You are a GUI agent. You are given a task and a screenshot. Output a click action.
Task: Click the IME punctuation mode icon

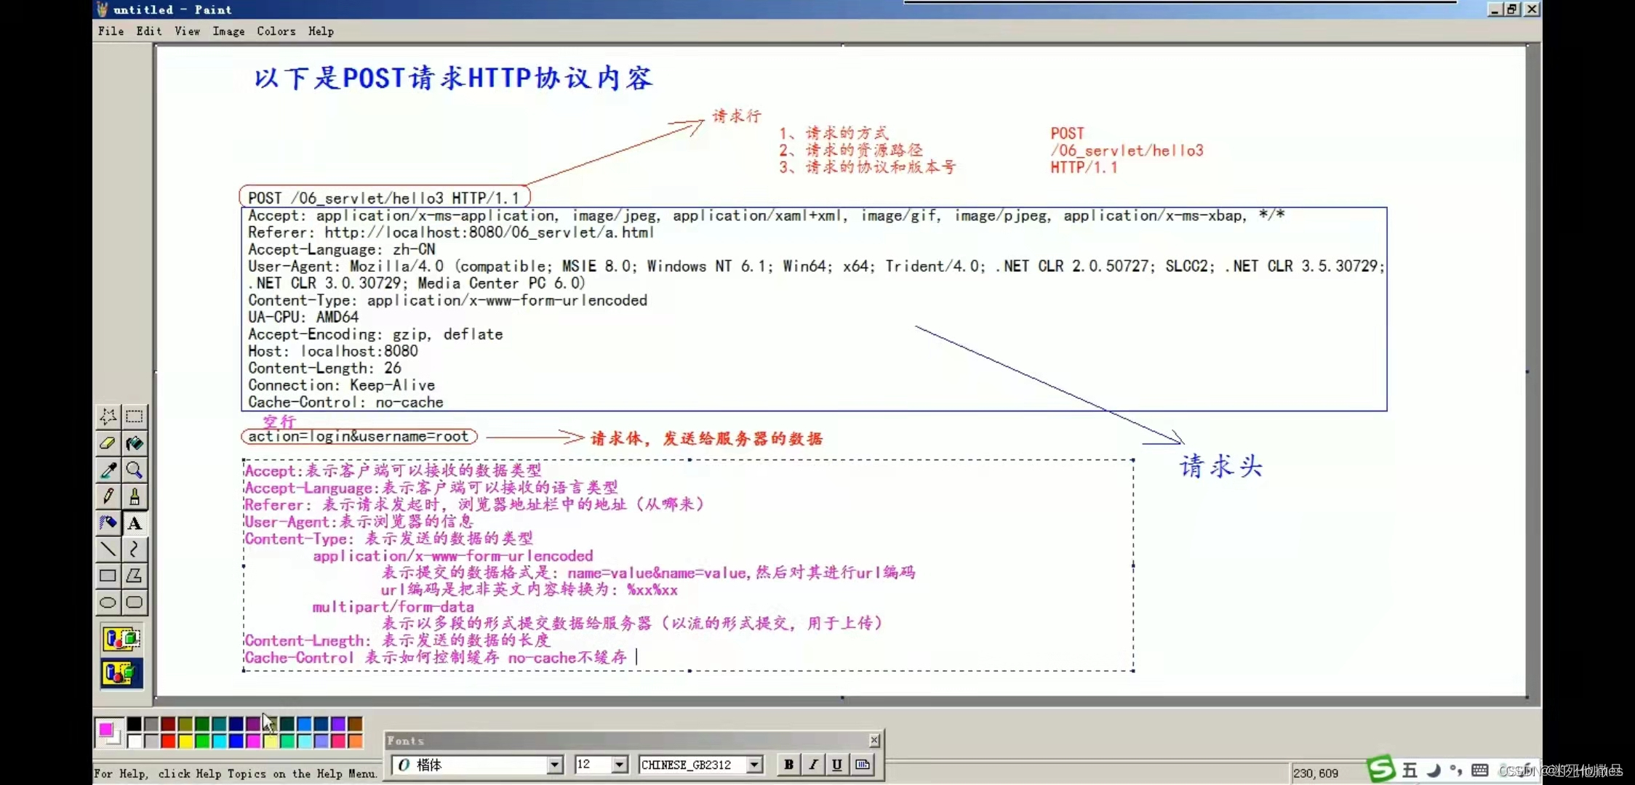click(x=1456, y=770)
